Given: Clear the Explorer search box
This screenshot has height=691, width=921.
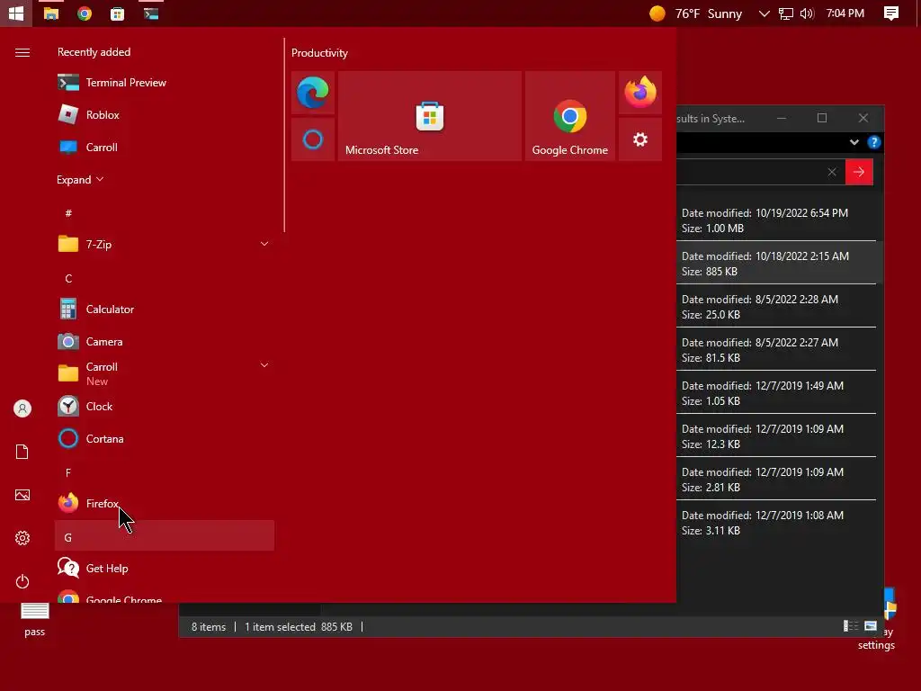Looking at the screenshot, I should point(832,172).
